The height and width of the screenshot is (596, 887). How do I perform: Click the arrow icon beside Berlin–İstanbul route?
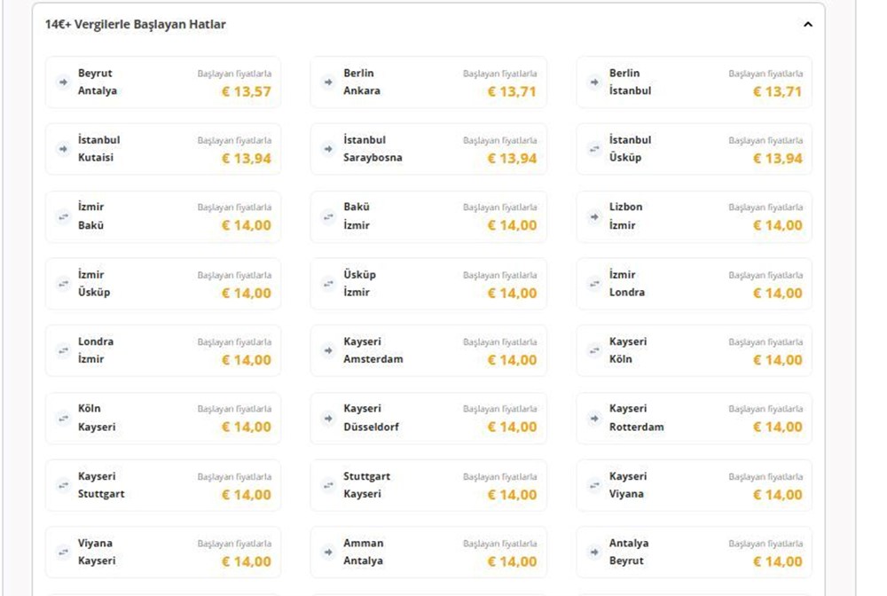click(x=594, y=82)
